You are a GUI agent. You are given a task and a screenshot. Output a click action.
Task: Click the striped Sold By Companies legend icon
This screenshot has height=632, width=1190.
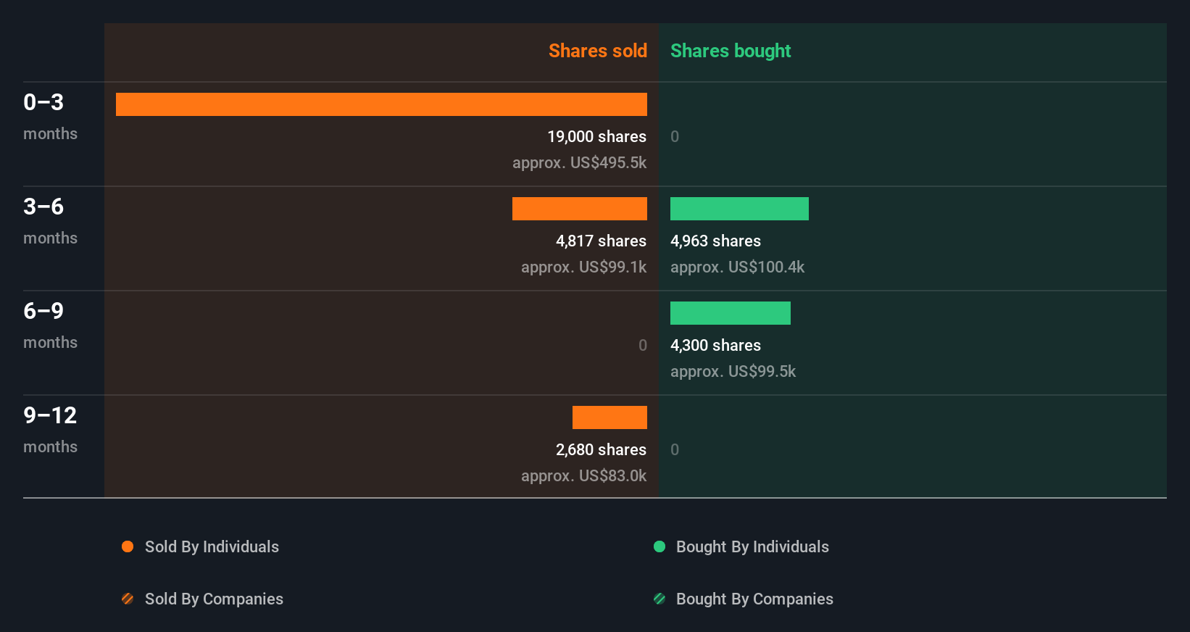click(128, 599)
